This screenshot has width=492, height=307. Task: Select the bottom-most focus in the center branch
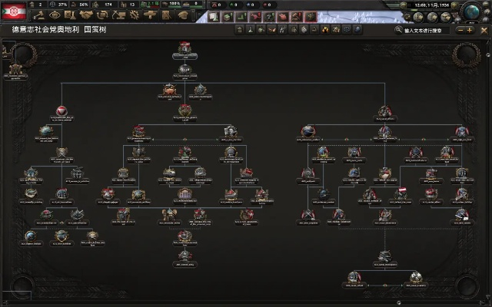[x=184, y=256]
